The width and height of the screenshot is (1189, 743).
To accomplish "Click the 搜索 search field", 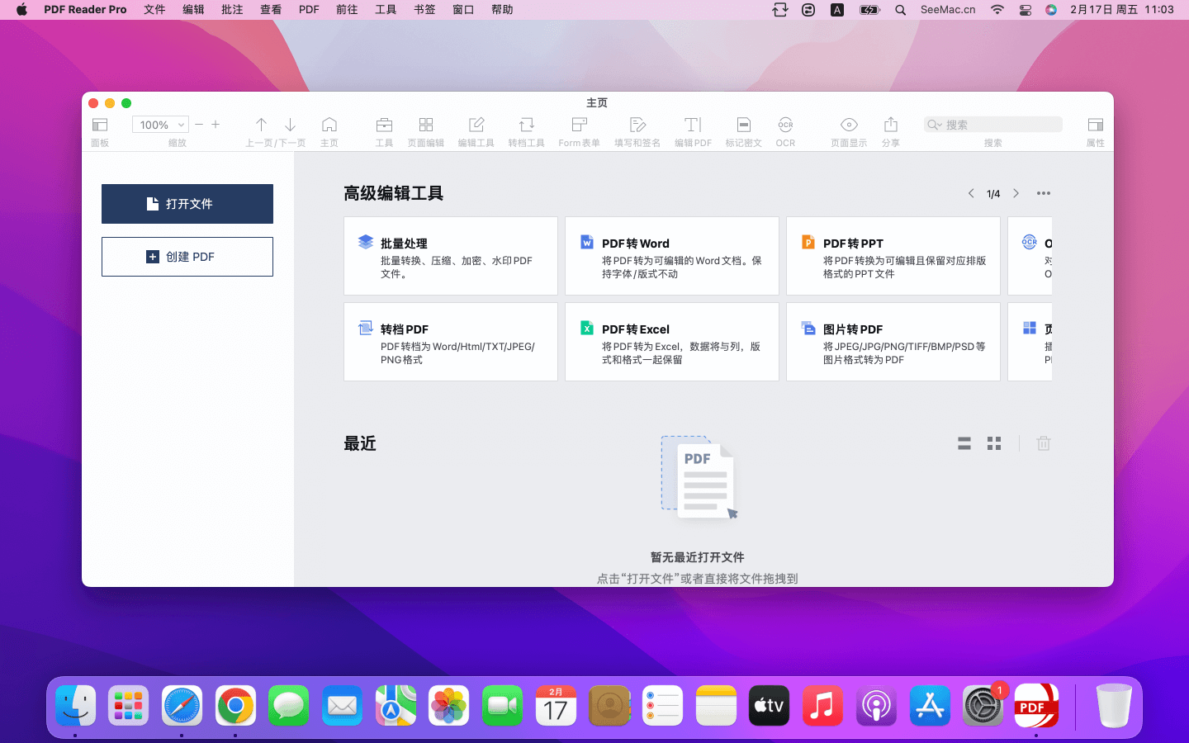I will (993, 125).
